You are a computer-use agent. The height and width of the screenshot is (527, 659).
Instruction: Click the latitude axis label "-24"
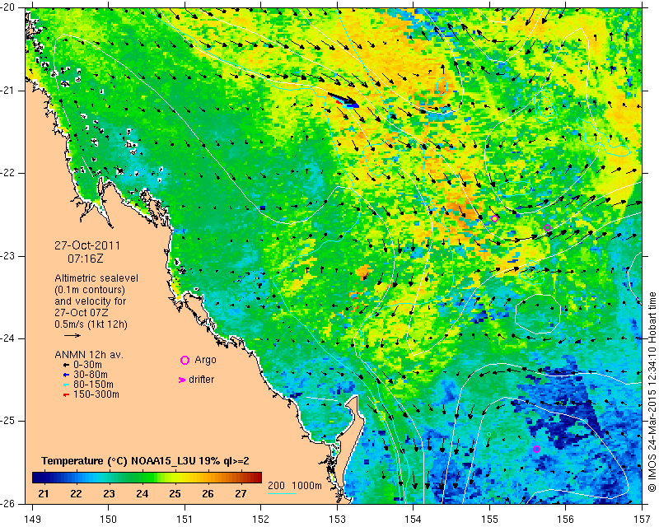pos(9,338)
